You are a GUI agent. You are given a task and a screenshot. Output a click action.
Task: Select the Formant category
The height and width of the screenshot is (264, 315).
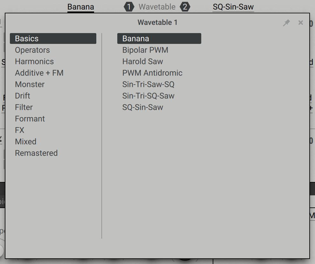coord(30,119)
